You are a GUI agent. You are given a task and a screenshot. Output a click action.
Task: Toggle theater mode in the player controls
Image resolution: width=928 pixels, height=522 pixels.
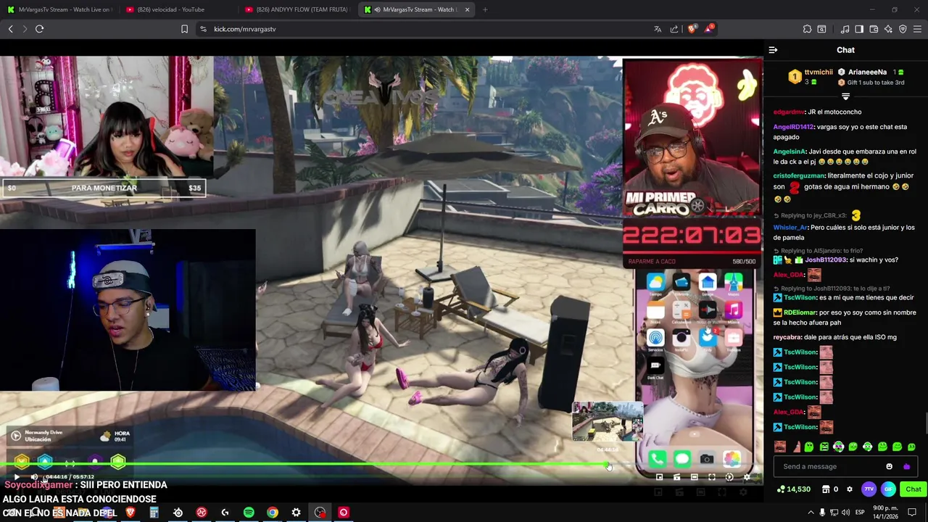click(694, 477)
